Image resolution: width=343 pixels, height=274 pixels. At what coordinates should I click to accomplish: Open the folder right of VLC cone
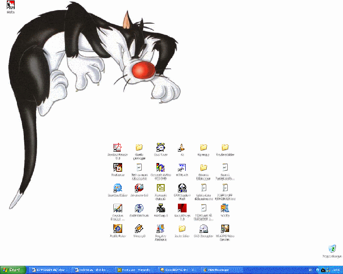(204, 148)
